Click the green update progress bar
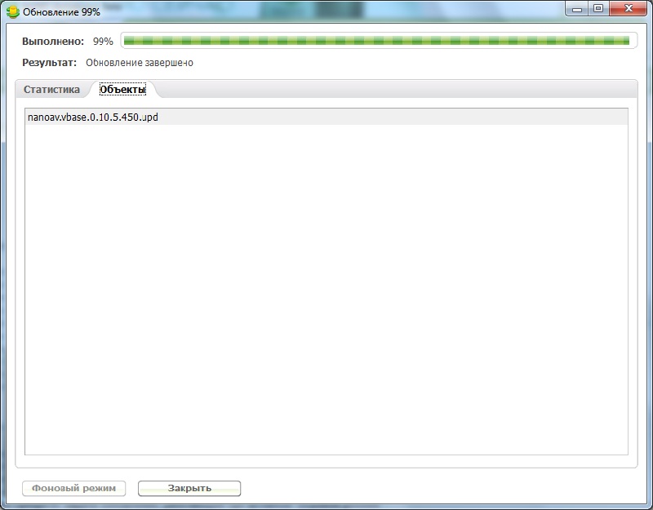653x510 pixels. (x=375, y=41)
